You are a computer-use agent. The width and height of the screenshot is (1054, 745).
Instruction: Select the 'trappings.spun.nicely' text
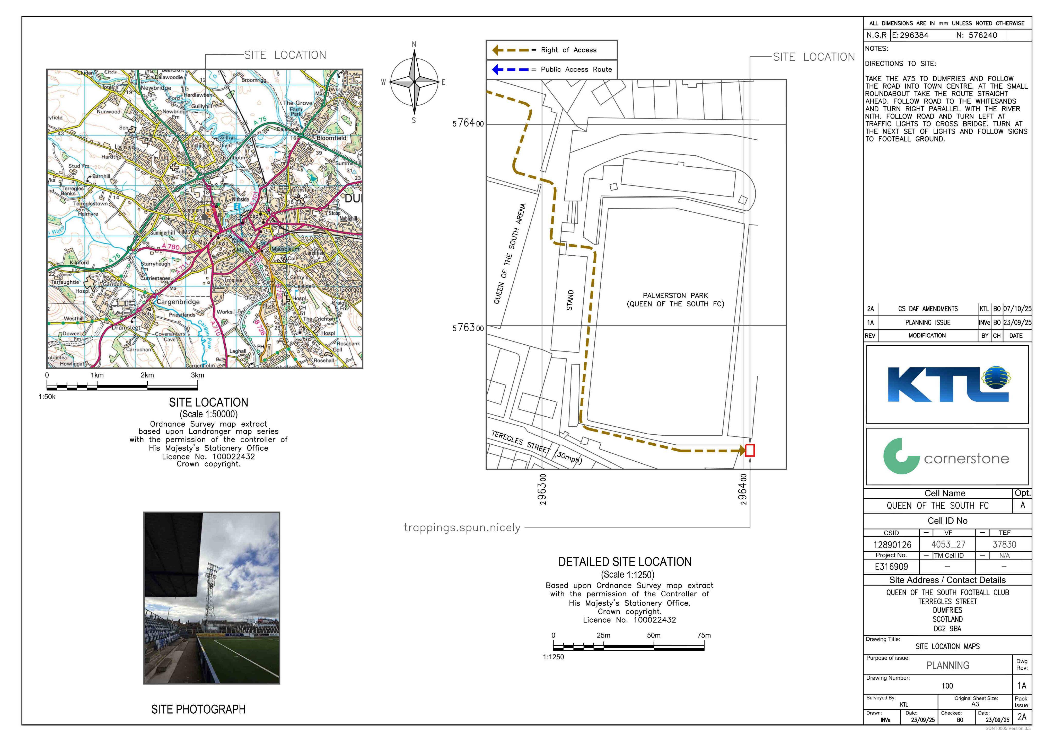pos(462,527)
